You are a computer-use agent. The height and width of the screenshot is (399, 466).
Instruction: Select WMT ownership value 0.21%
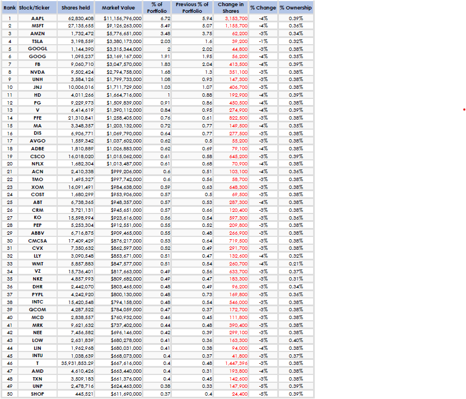coord(296,264)
